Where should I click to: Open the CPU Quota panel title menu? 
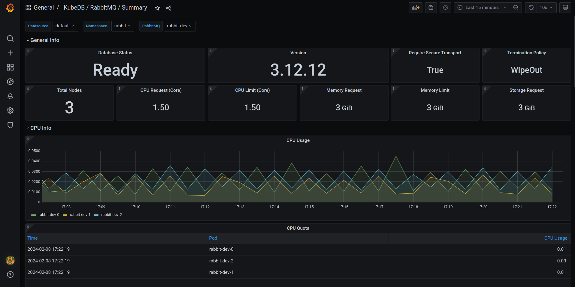pyautogui.click(x=298, y=228)
